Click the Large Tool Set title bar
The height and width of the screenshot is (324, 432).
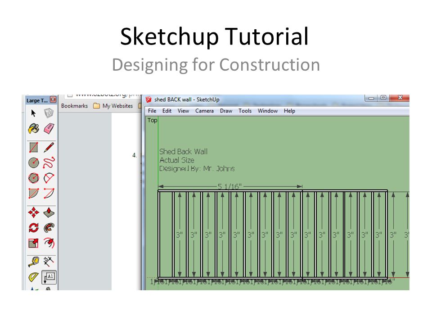pyautogui.click(x=37, y=100)
